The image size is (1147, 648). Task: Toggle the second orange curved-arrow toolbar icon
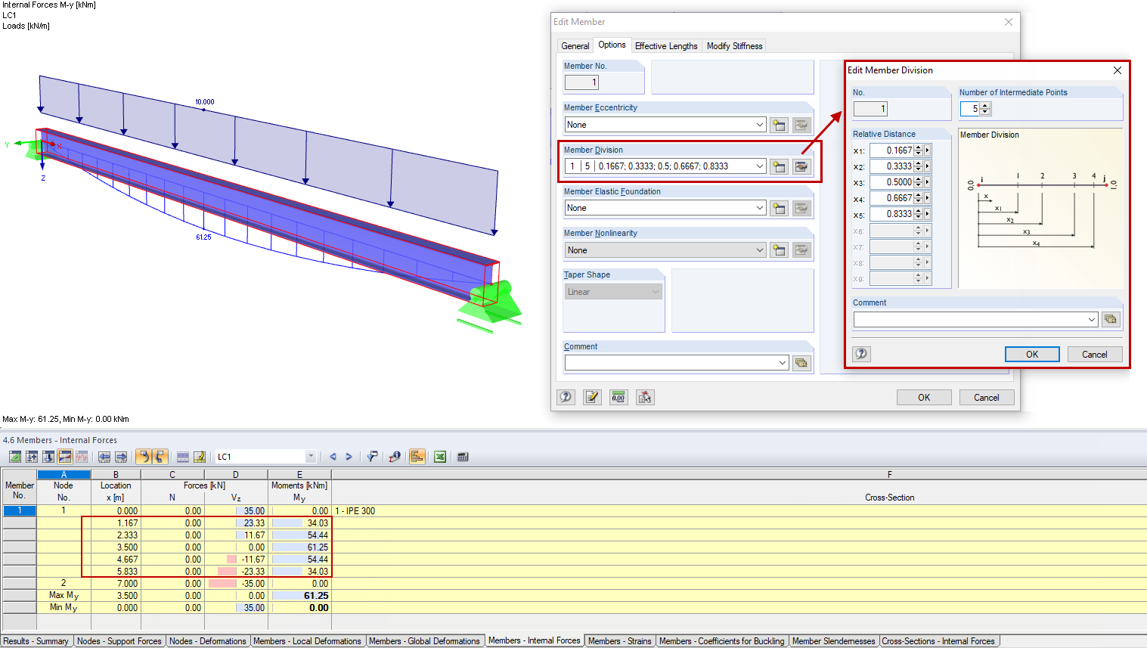pos(160,457)
